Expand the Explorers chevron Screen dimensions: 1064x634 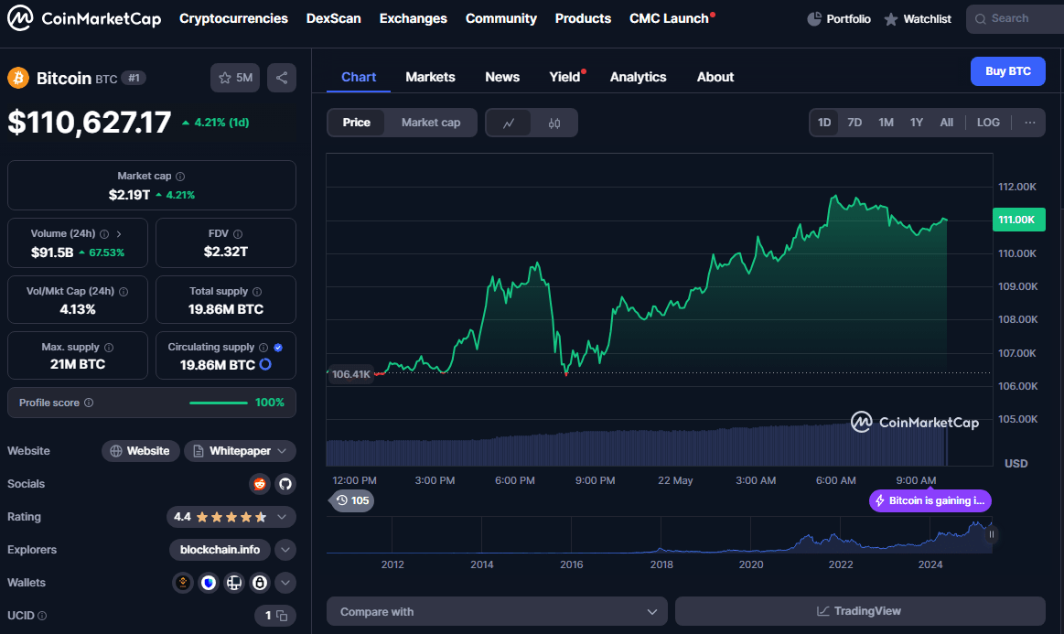point(285,550)
